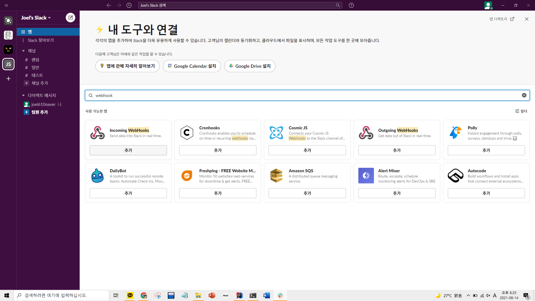The image size is (535, 301).
Task: Click the Polly parrot app icon
Action: 455,133
